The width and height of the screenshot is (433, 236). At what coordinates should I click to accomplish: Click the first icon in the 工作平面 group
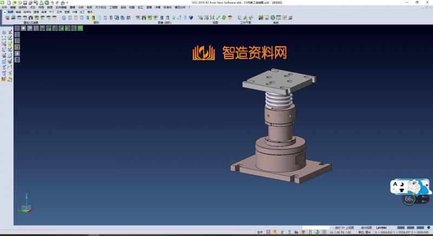(x=239, y=18)
